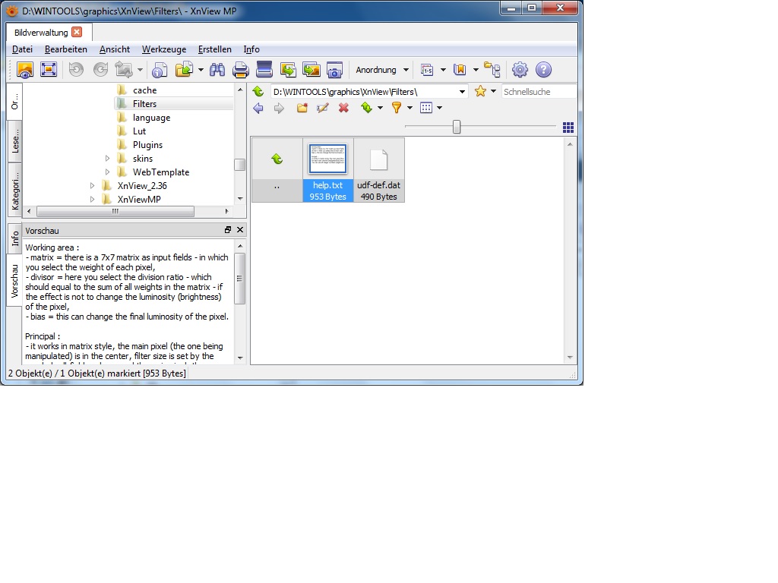Select the cache folder in tree

coord(144,90)
